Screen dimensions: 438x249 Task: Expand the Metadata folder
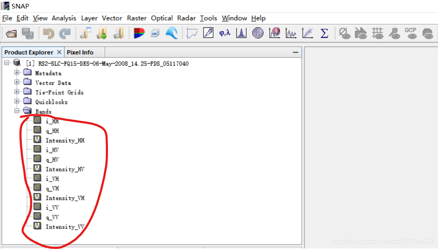[x=17, y=72]
